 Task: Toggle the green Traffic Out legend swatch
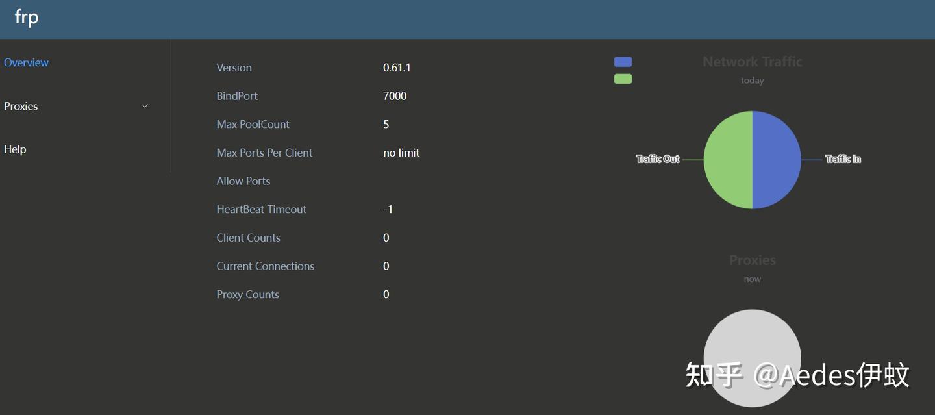click(623, 79)
